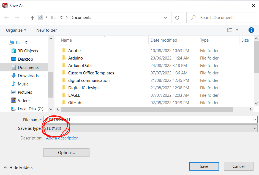Click the Up one level arrow
This screenshot has width=259, height=175.
click(x=32, y=18)
